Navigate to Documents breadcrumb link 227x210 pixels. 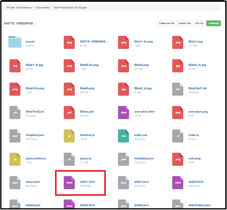coord(43,8)
